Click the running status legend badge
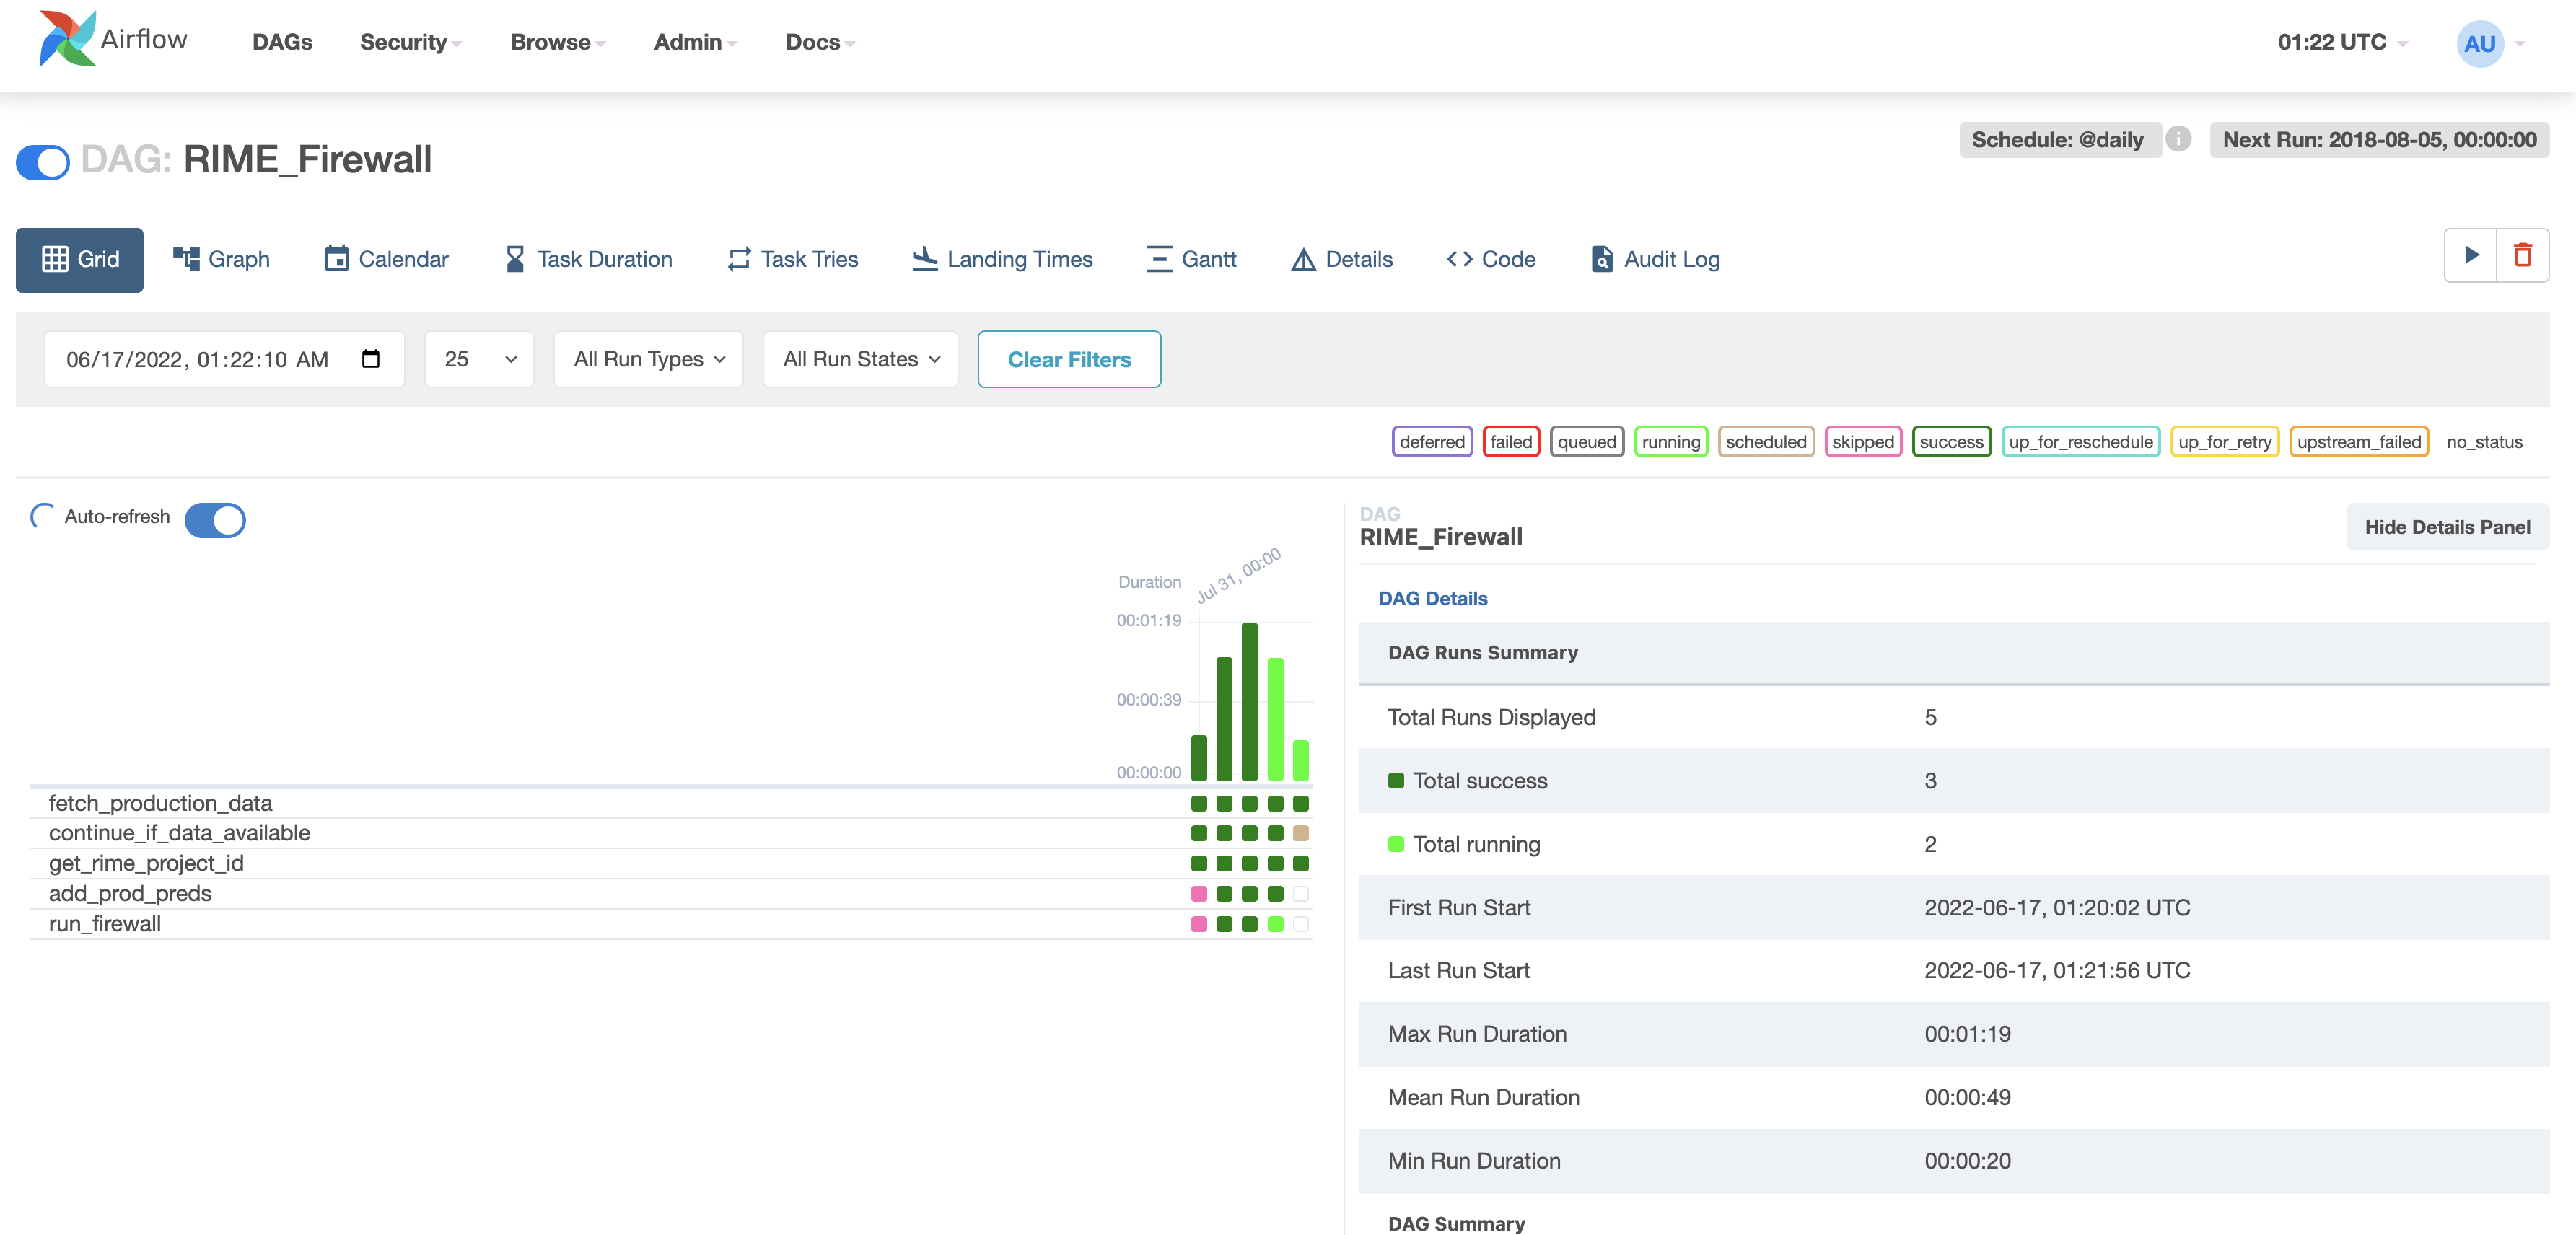2576x1235 pixels. click(x=1670, y=442)
